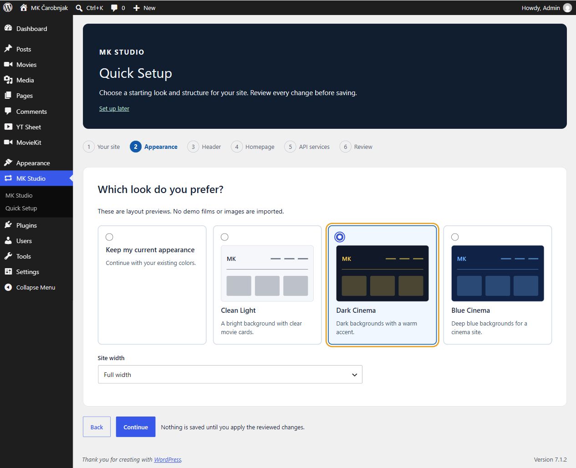
Task: Click the Dark Cinema title text
Action: tap(356, 310)
